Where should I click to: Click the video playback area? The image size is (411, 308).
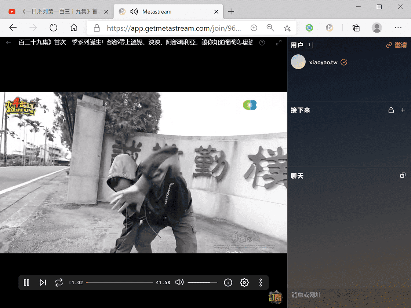(x=143, y=172)
